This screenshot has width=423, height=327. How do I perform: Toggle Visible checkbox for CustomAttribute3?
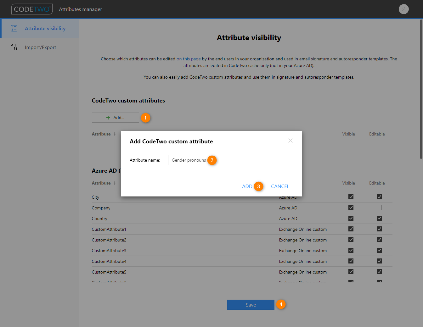click(351, 250)
